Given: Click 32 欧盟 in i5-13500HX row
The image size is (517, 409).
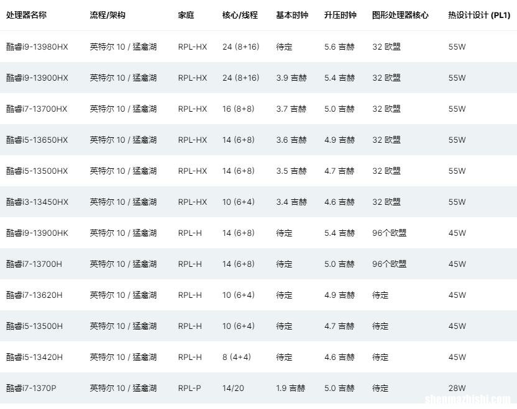Looking at the screenshot, I should coord(386,171).
